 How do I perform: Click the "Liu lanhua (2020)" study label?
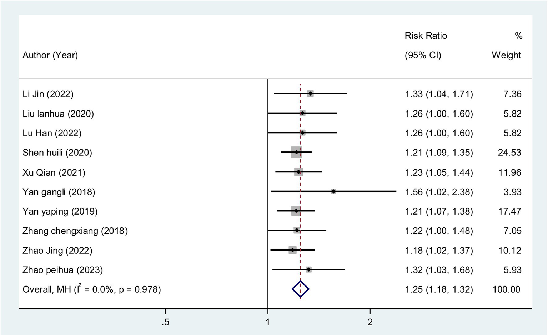[58, 114]
